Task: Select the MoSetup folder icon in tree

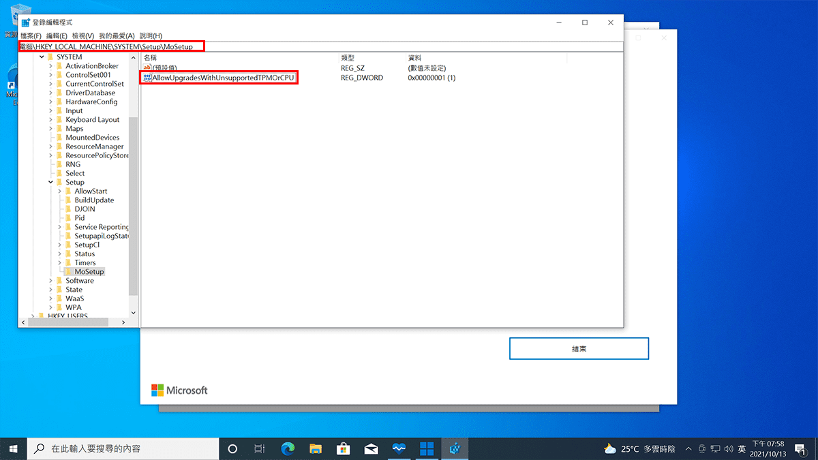Action: coord(68,272)
